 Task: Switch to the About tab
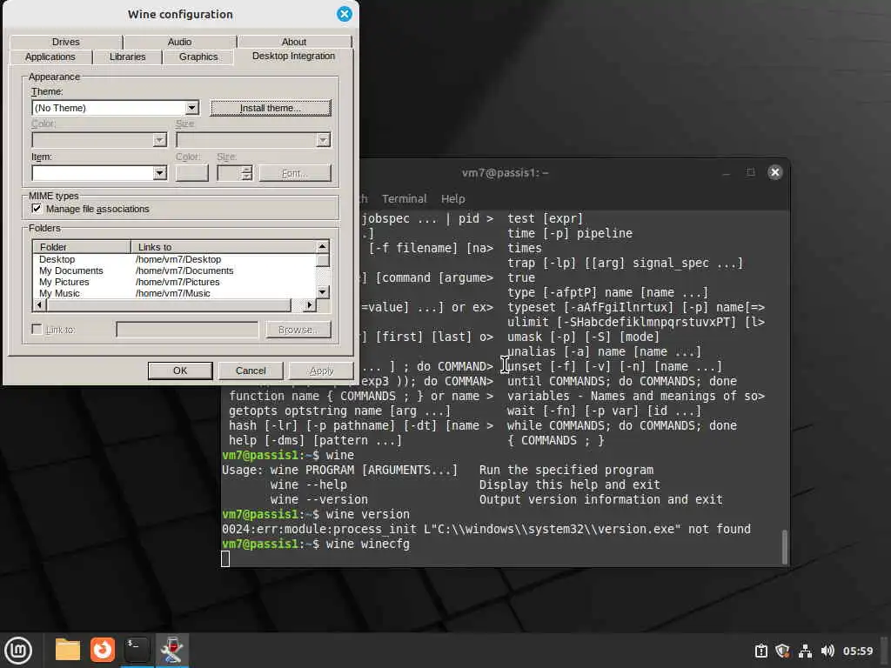tap(294, 42)
